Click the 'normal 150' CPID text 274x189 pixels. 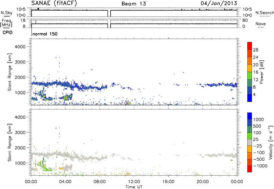(45, 34)
